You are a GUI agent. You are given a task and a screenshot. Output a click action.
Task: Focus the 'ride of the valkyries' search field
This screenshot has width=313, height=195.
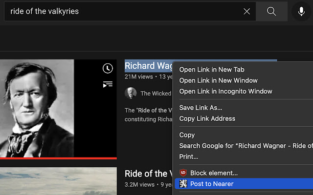tap(130, 11)
